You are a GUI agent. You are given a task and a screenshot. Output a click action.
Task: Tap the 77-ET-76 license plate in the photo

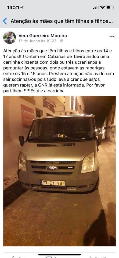(x=52, y=183)
